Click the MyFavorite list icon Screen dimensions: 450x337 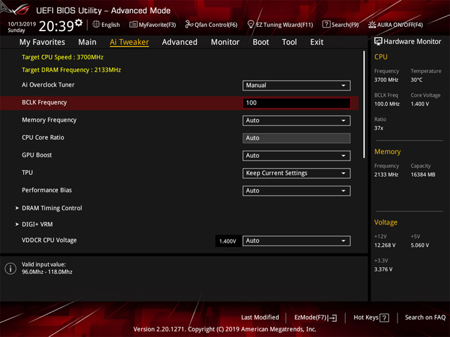point(133,24)
